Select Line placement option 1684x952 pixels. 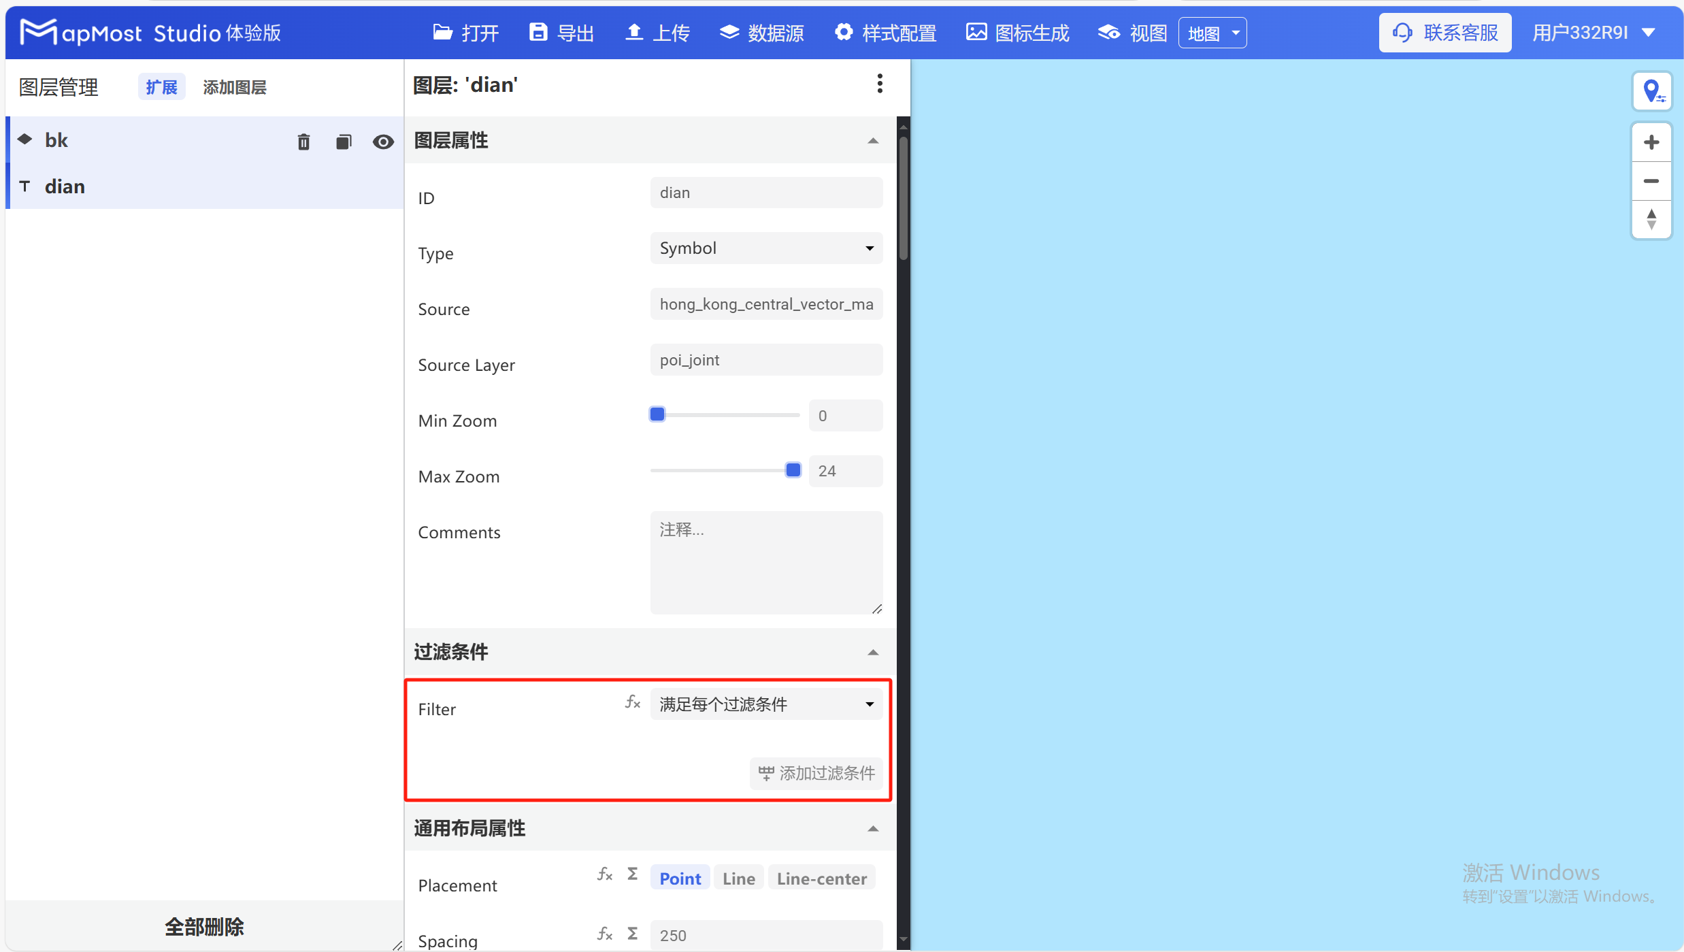(x=738, y=878)
